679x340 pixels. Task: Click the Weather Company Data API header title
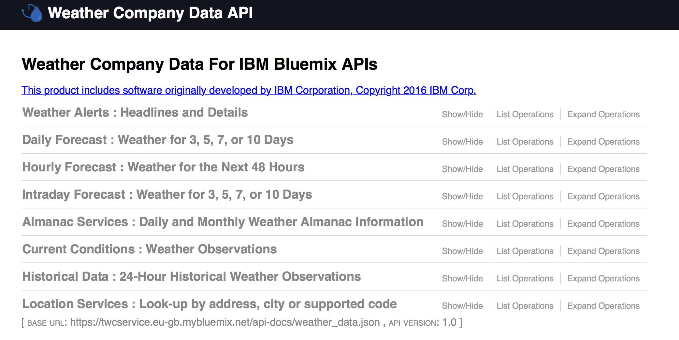150,13
